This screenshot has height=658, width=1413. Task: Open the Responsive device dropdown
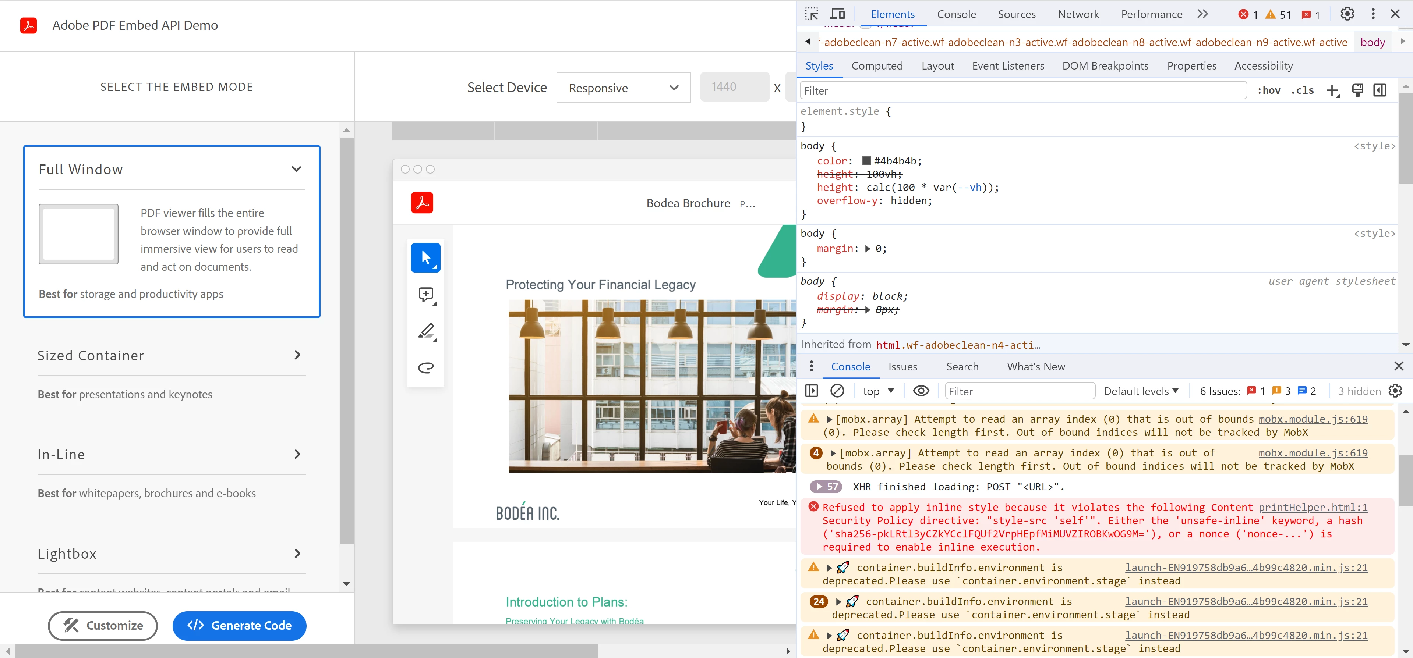tap(623, 88)
